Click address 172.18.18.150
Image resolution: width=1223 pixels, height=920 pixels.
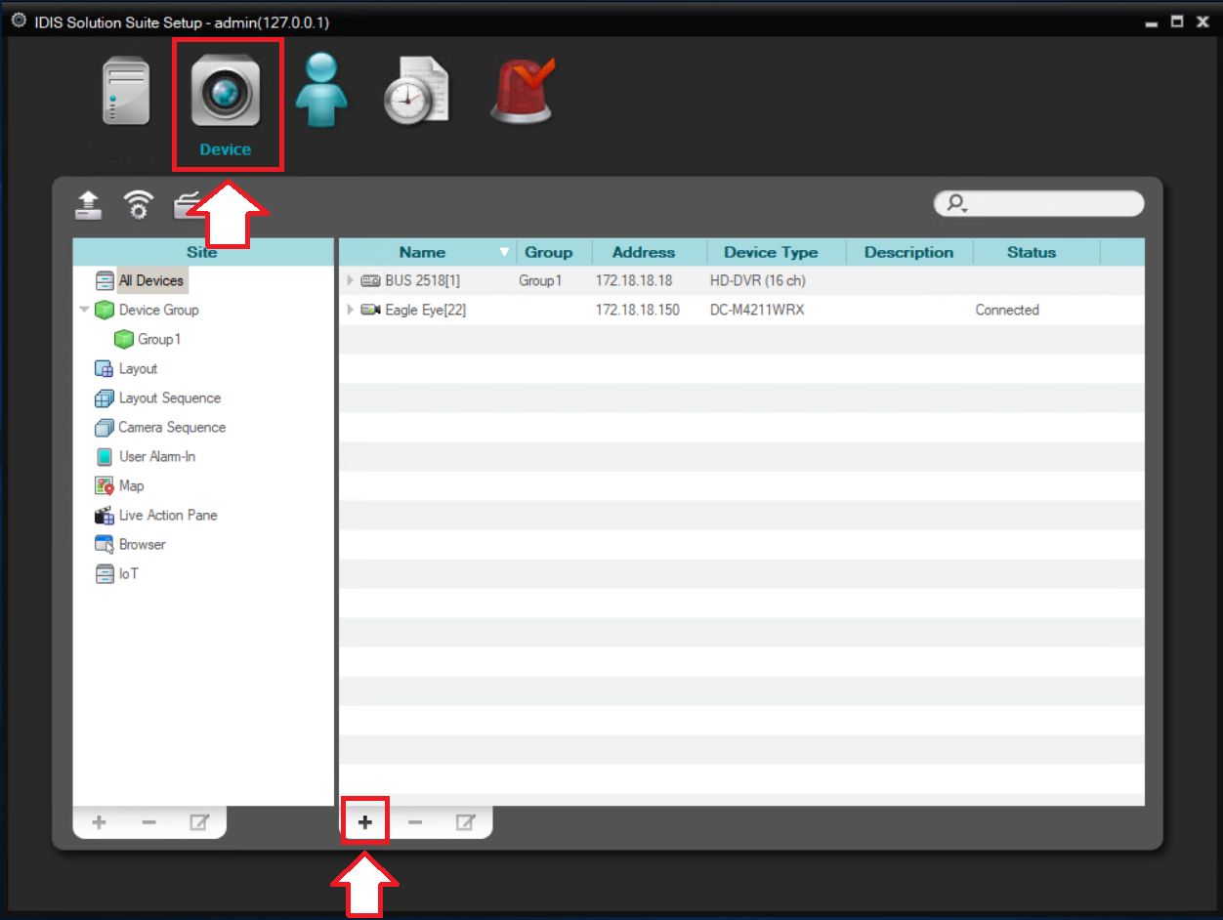click(x=638, y=310)
